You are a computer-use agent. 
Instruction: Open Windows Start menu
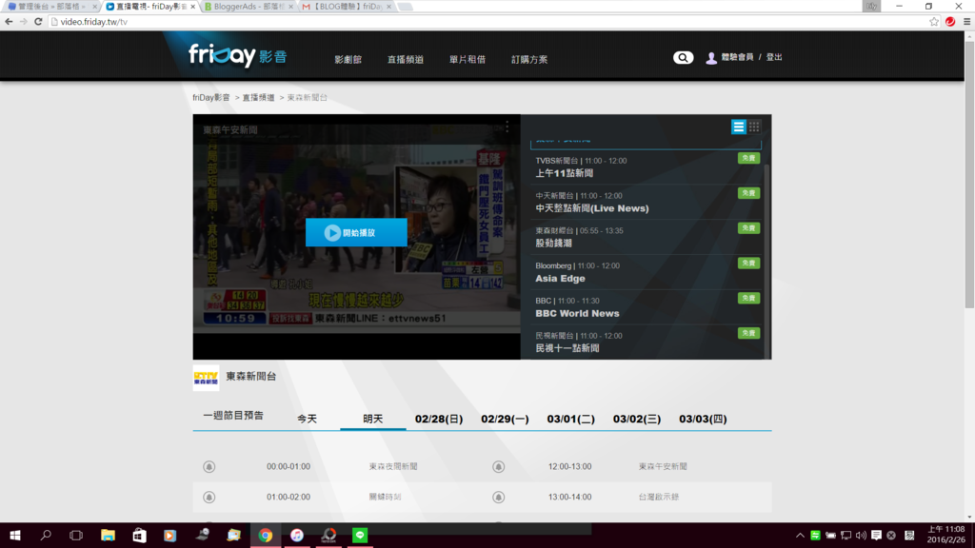tap(15, 535)
